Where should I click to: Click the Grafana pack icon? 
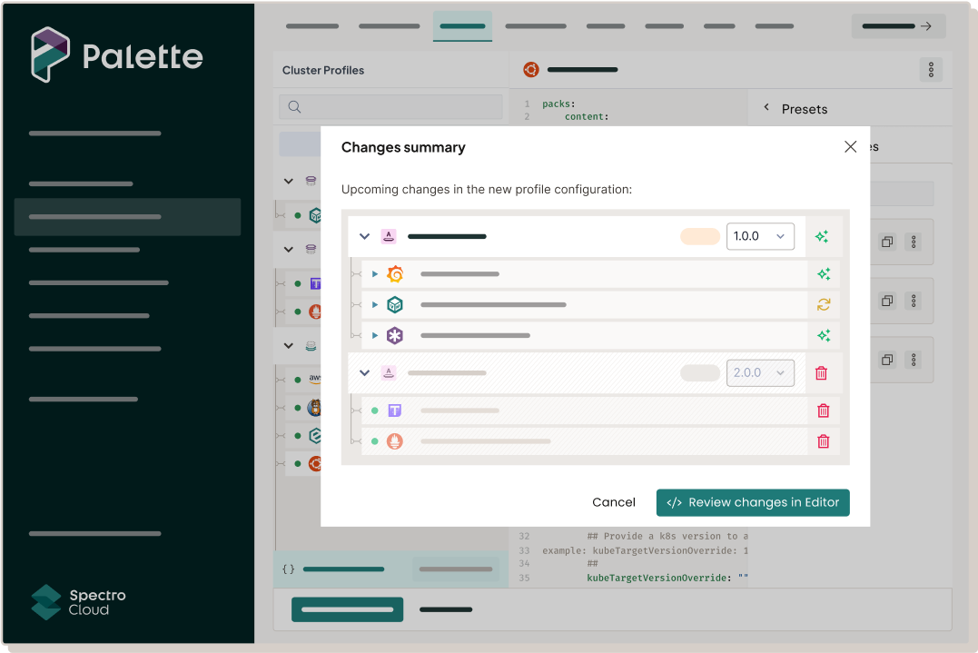pyautogui.click(x=395, y=273)
